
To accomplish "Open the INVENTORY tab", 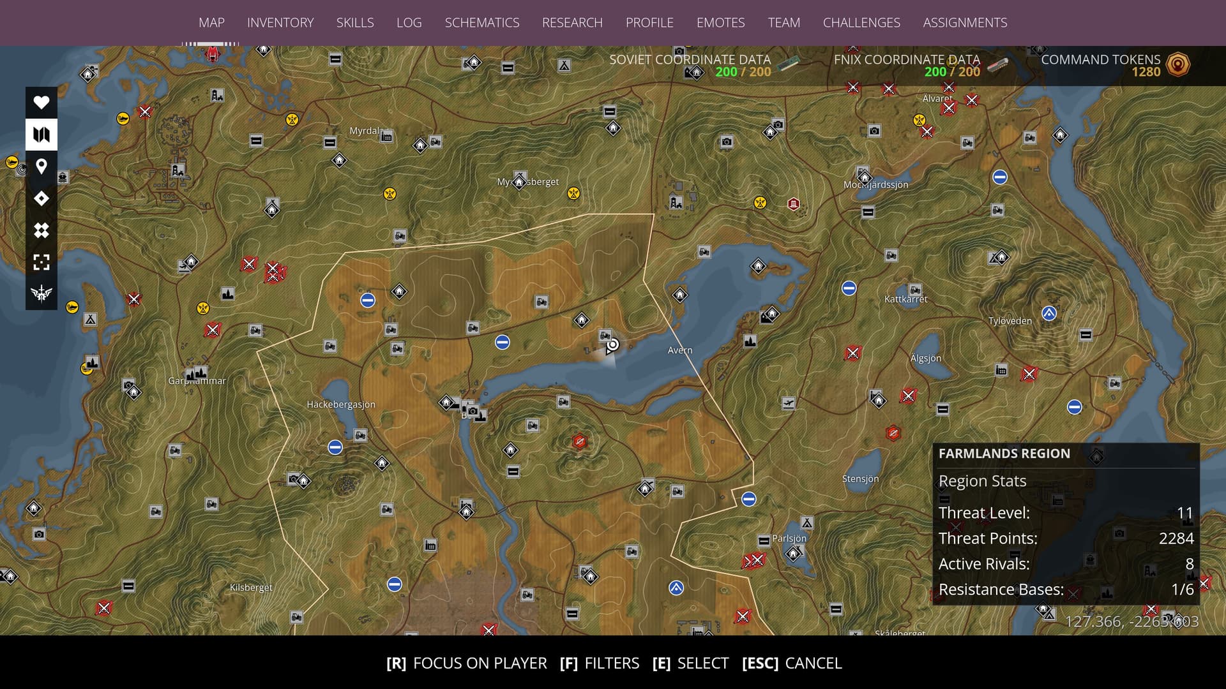I will click(280, 22).
